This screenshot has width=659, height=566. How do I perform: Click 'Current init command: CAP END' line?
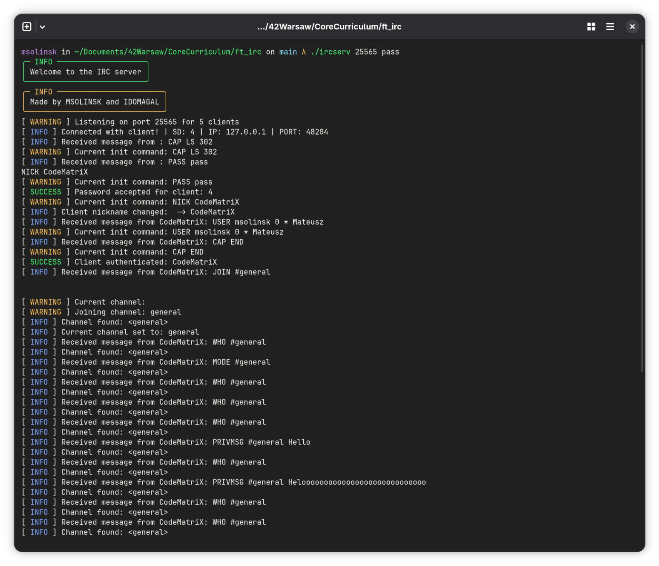tap(112, 252)
